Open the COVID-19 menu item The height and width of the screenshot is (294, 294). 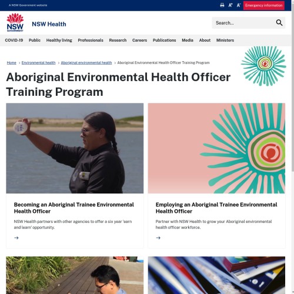14,40
